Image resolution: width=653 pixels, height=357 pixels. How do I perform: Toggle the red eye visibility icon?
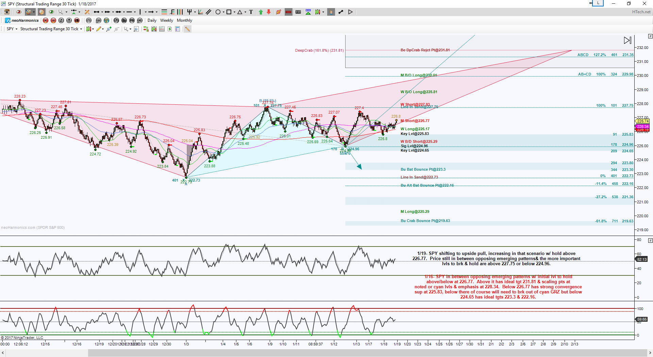(19, 12)
